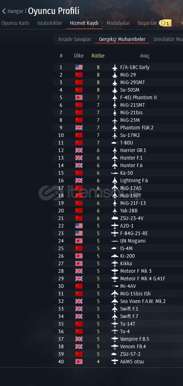Click the IJN Mogami ship icon
The width and height of the screenshot is (183, 386).
click(115, 241)
